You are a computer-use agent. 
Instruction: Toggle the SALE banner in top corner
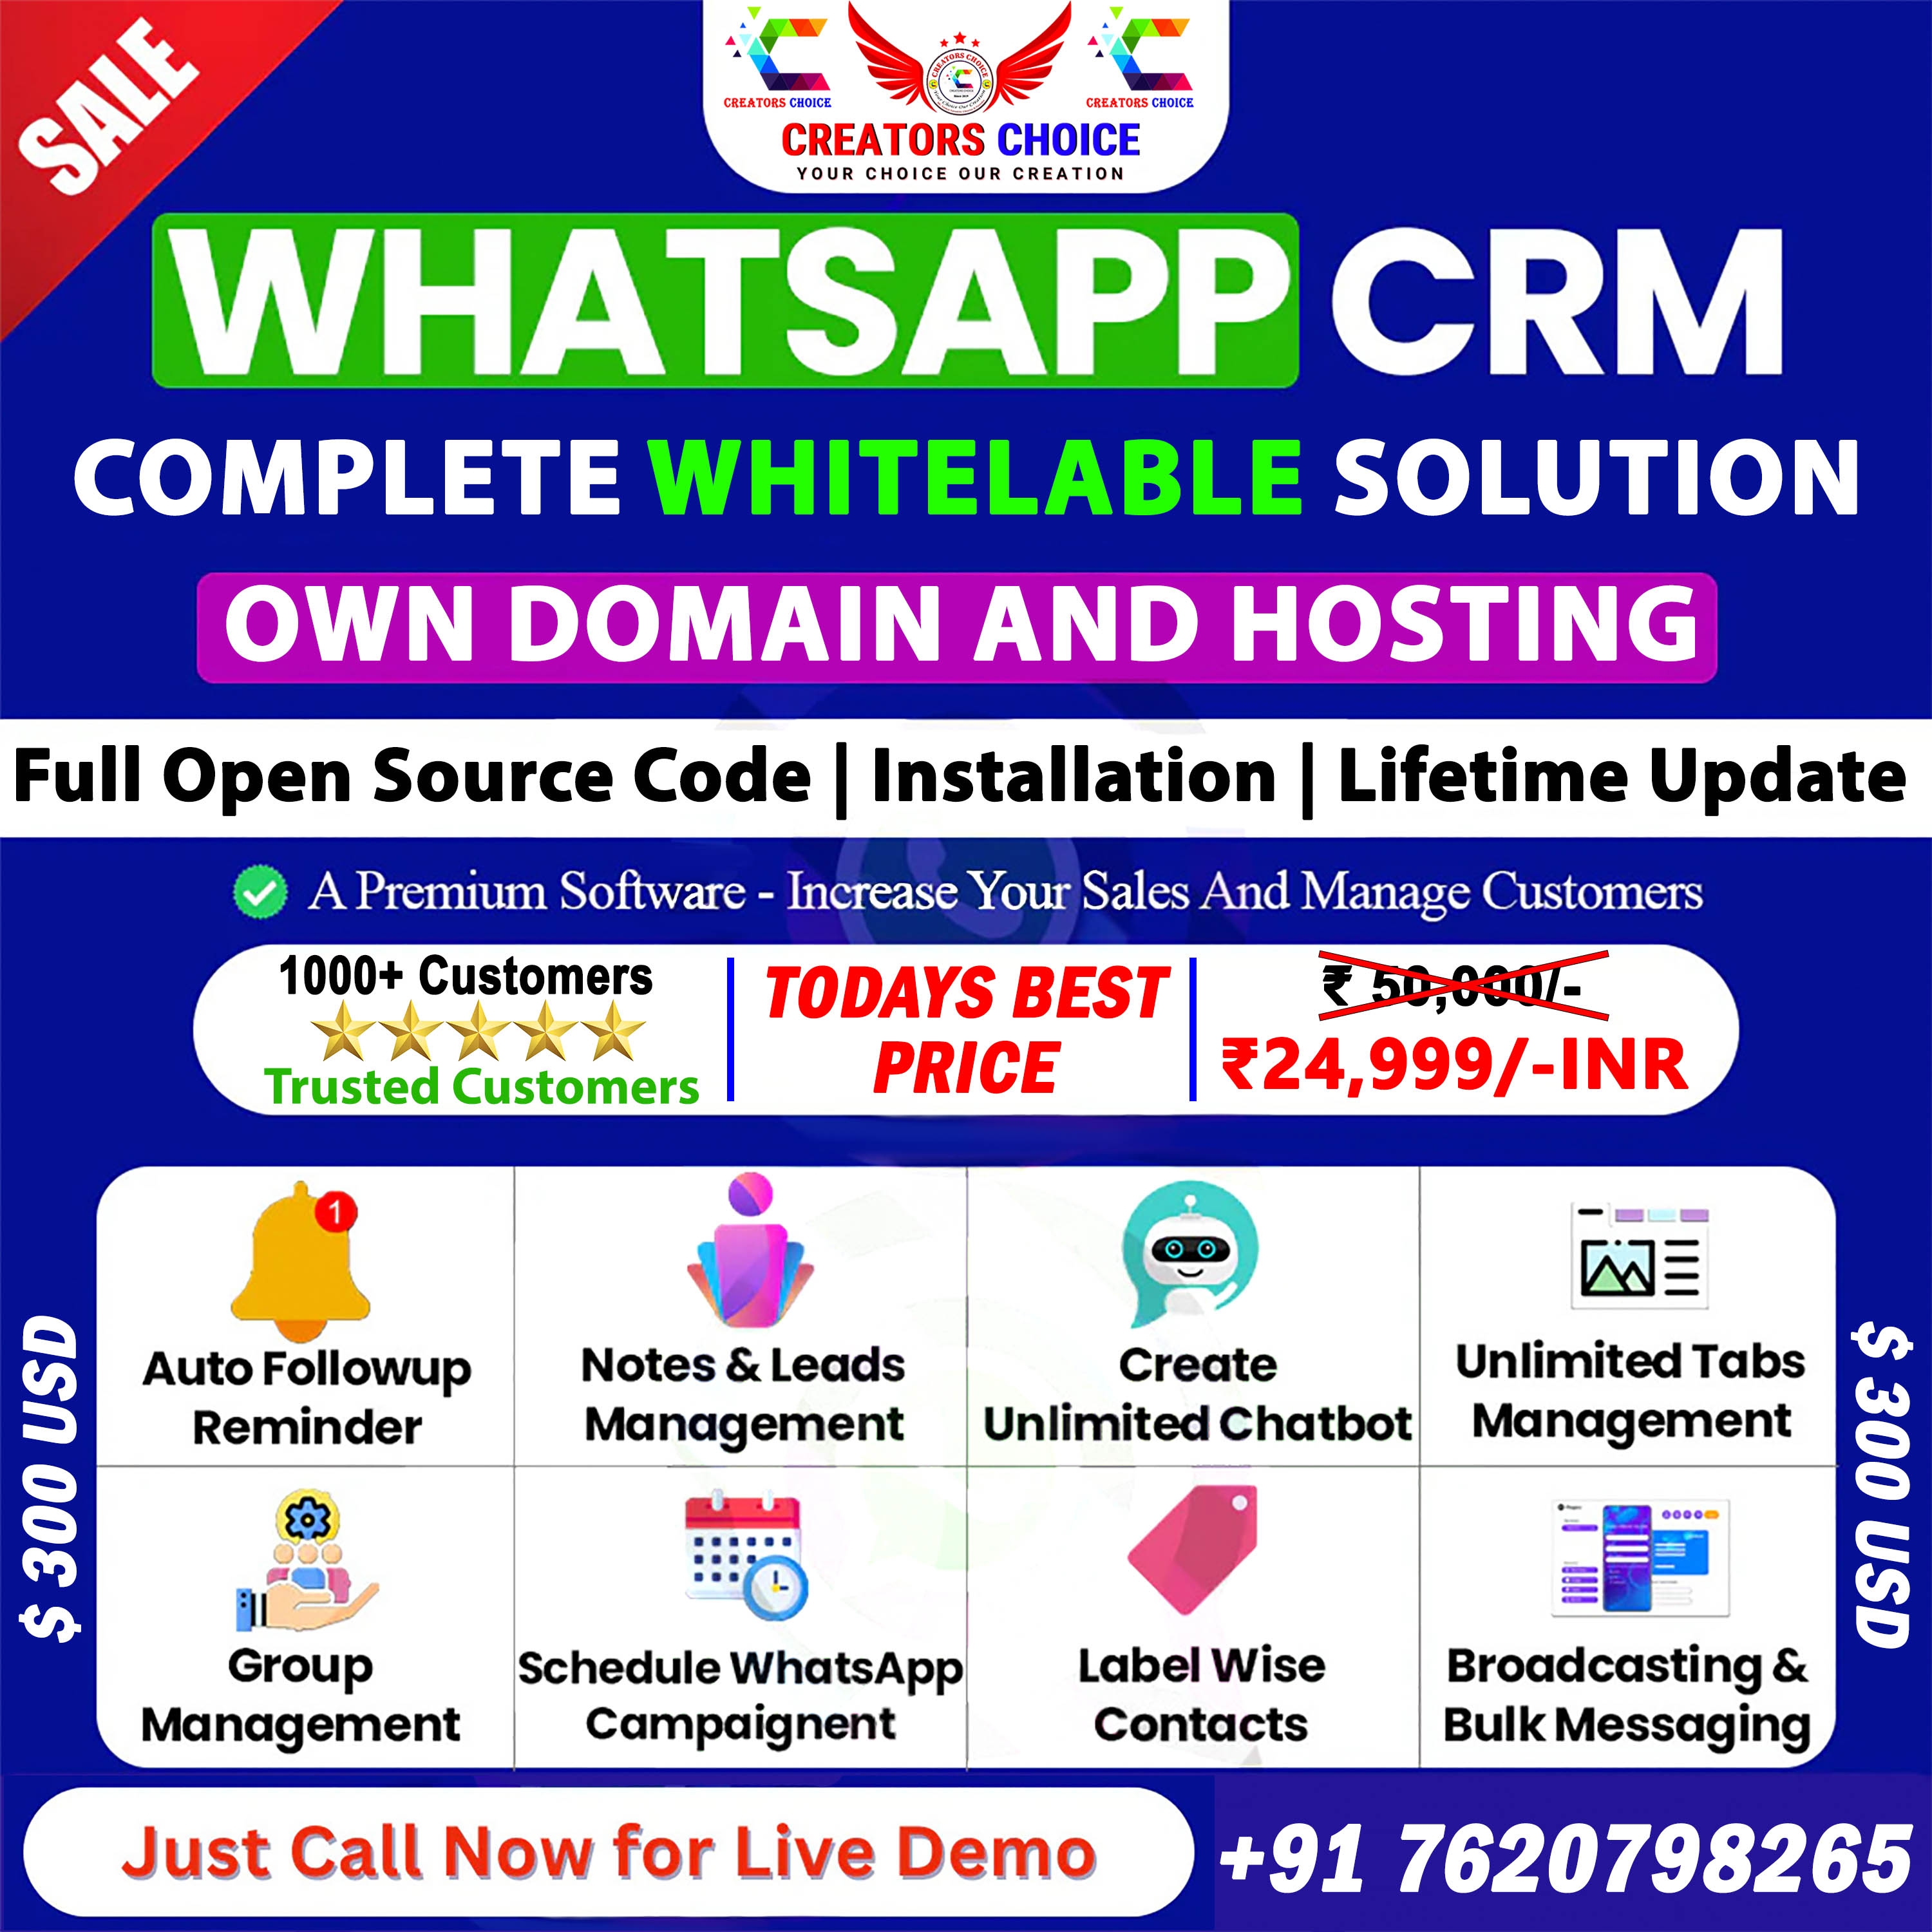(x=88, y=88)
